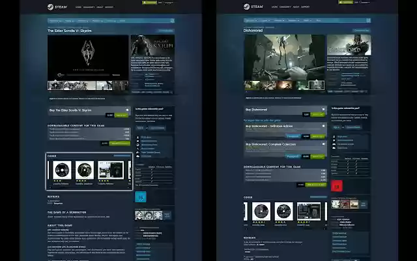This screenshot has width=417, height=261.
Task: Click the scroll-left arrow under the Skyrim covers
Action: point(50,187)
